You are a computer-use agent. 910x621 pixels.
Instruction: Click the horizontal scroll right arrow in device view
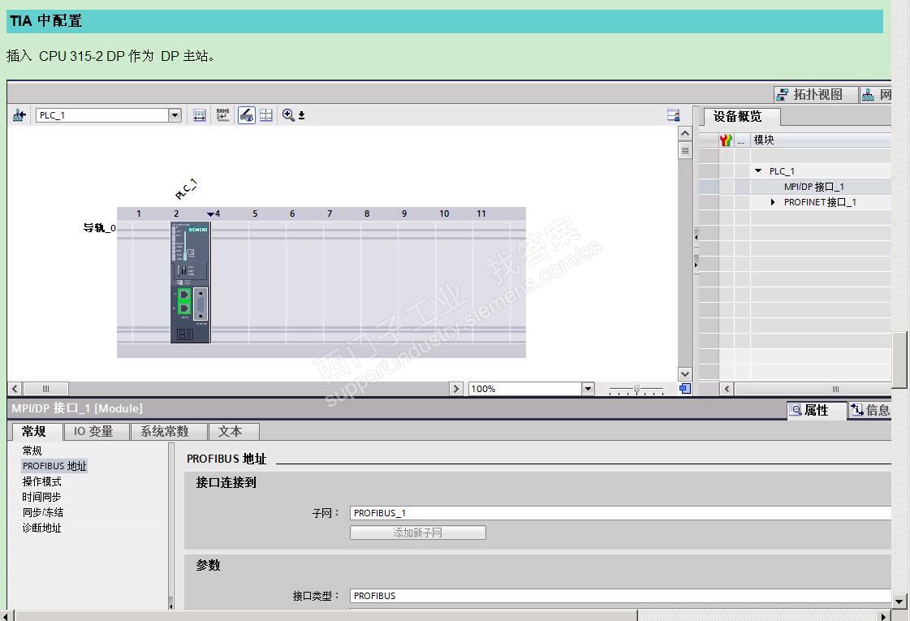(x=455, y=389)
